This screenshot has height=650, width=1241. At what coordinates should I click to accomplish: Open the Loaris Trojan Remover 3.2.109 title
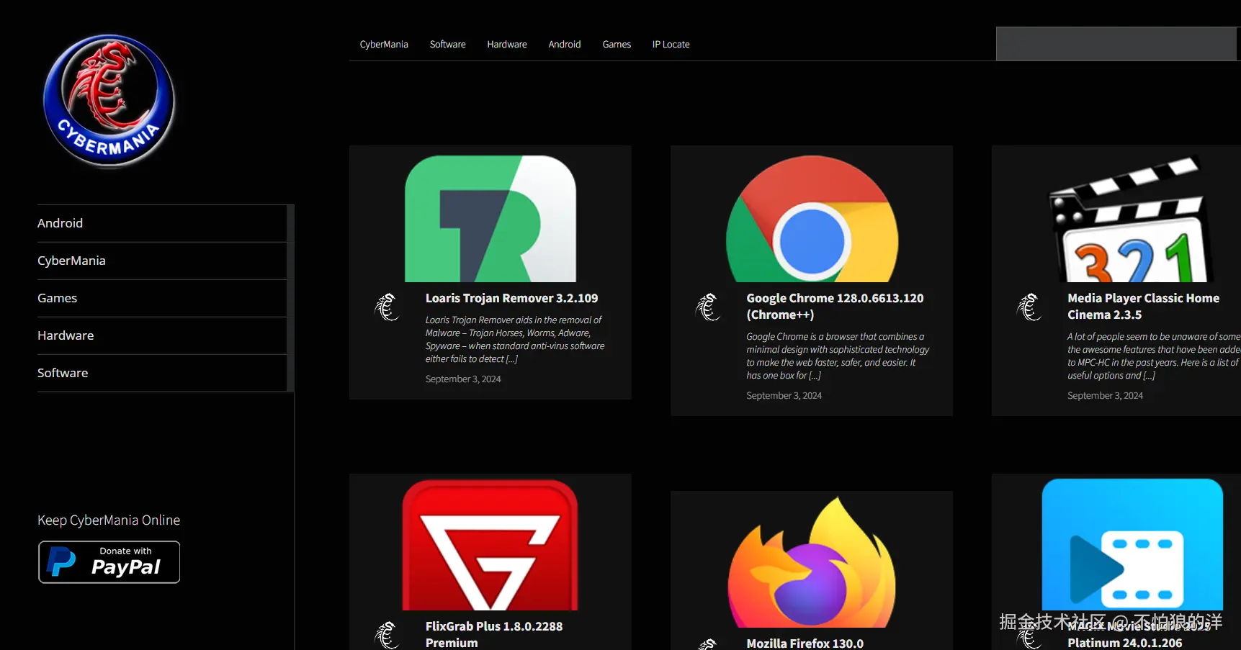tap(511, 298)
